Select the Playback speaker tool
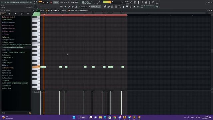The height and width of the screenshot is (120, 213). (x=65, y=10)
